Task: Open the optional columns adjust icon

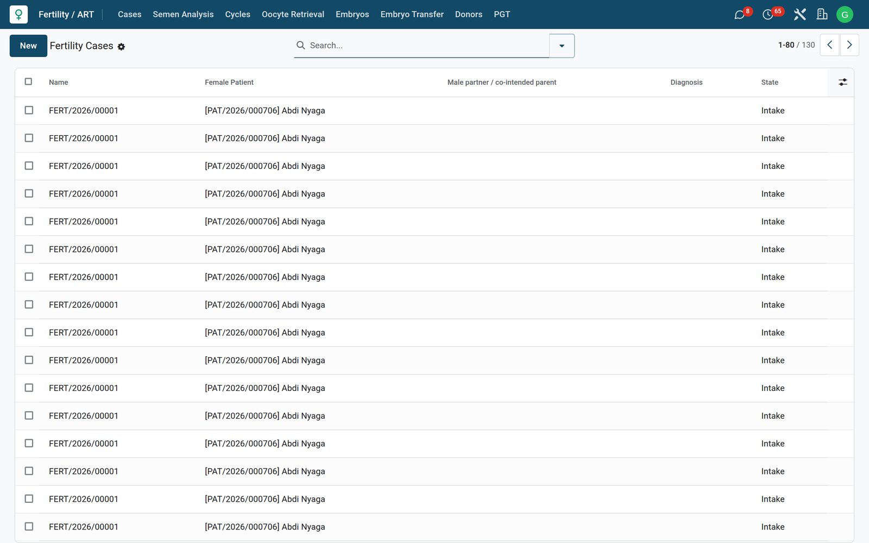Action: 843,82
